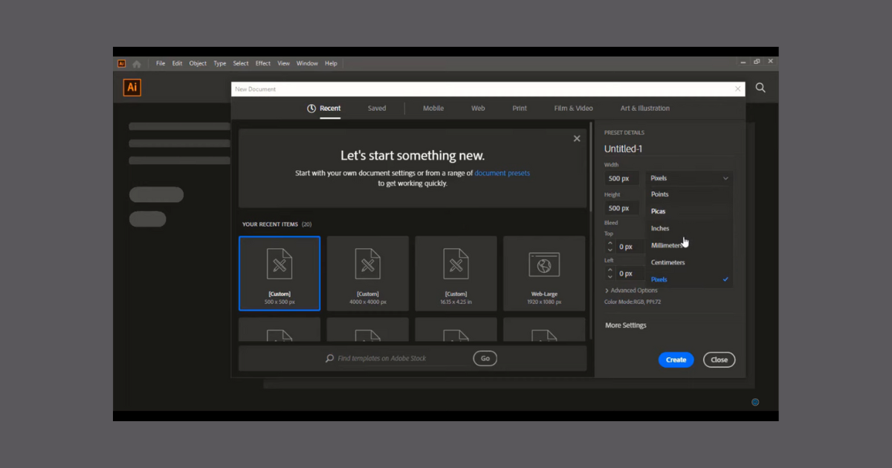
Task: Open the Type menu
Action: 220,64
